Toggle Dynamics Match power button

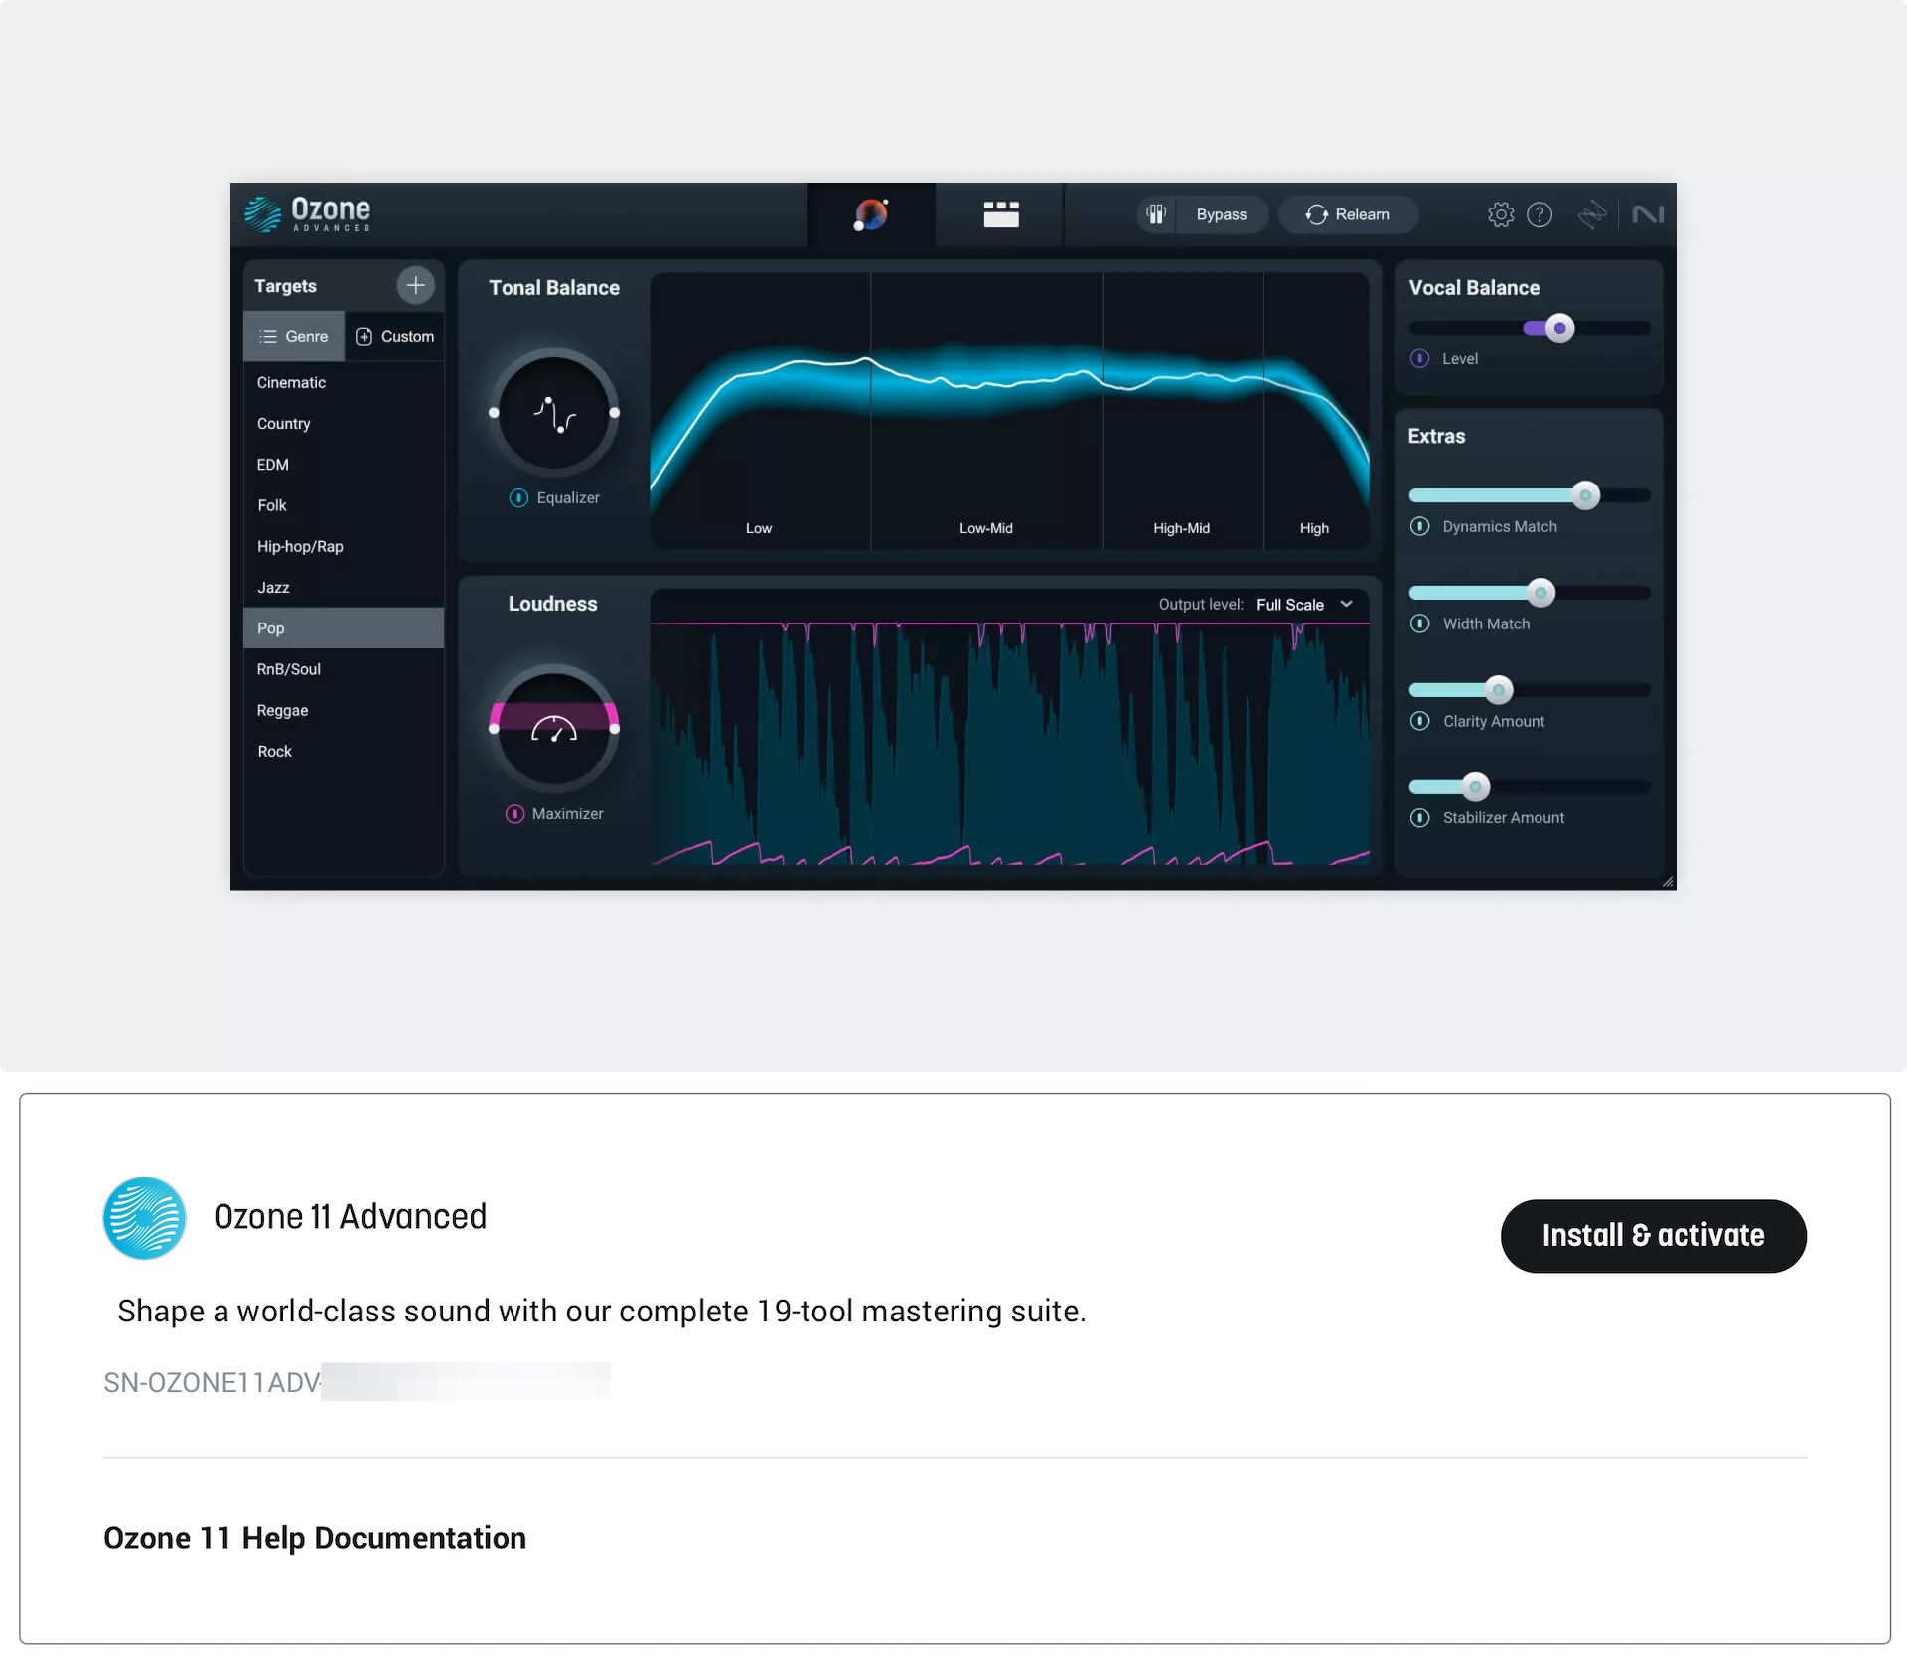(x=1420, y=526)
